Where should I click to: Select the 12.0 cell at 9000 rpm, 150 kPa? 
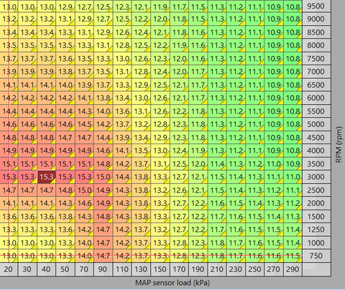click(160, 19)
